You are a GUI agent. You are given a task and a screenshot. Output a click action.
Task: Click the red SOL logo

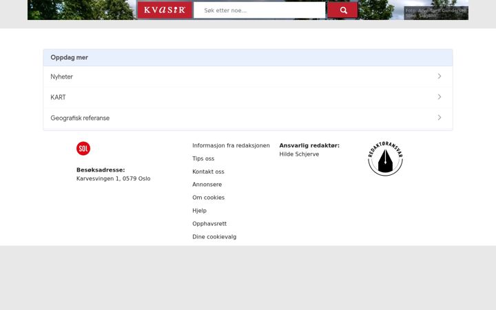(x=83, y=148)
